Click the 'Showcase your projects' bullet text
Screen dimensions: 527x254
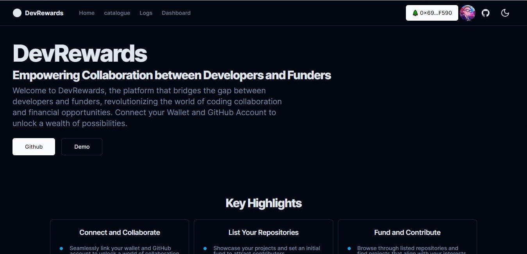[267, 250]
